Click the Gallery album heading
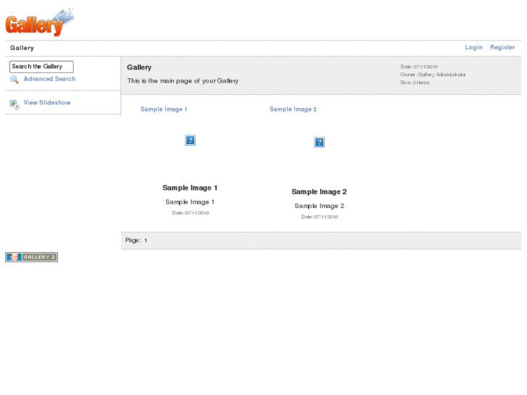 pyautogui.click(x=139, y=67)
